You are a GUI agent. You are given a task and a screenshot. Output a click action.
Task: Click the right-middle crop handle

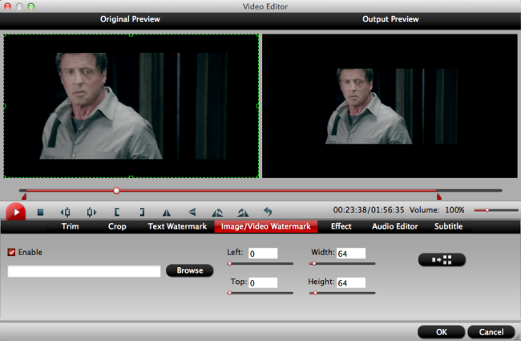258,106
